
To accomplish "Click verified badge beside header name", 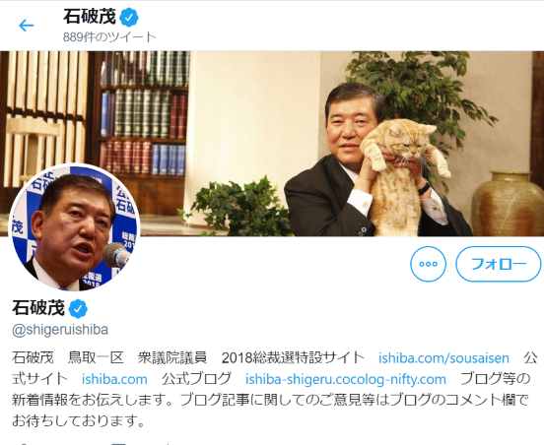I will point(129,18).
